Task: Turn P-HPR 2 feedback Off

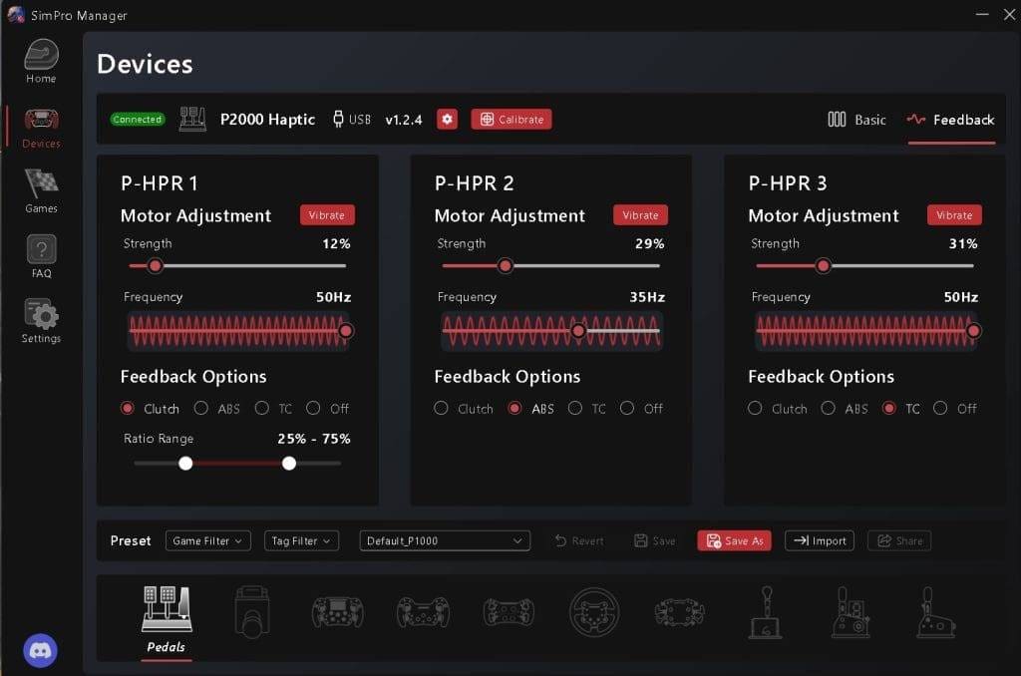Action: pyautogui.click(x=627, y=408)
